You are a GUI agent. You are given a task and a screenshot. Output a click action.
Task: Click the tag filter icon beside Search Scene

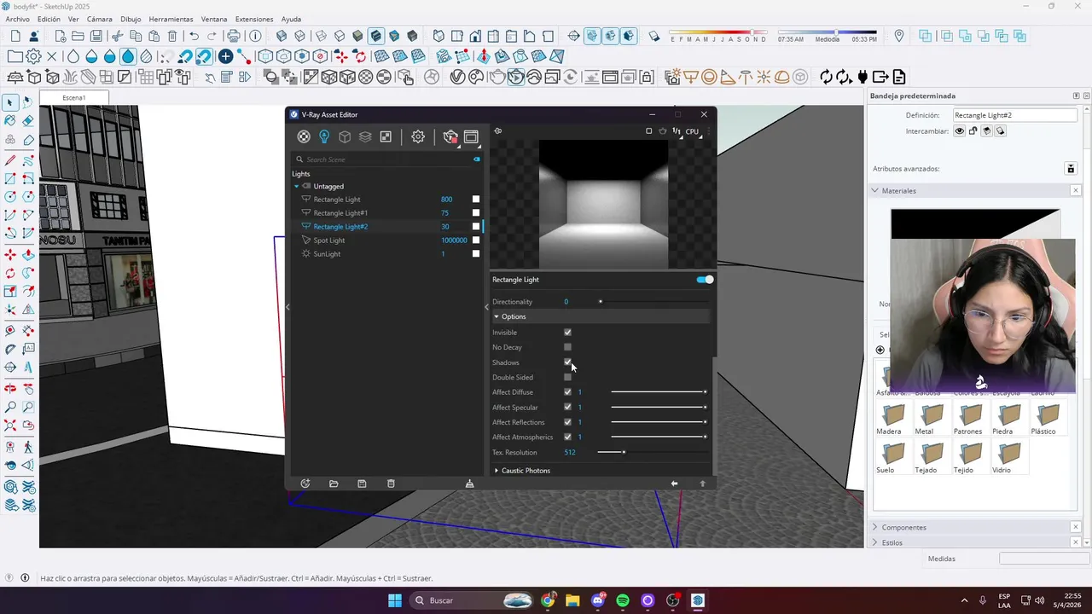[x=477, y=159]
